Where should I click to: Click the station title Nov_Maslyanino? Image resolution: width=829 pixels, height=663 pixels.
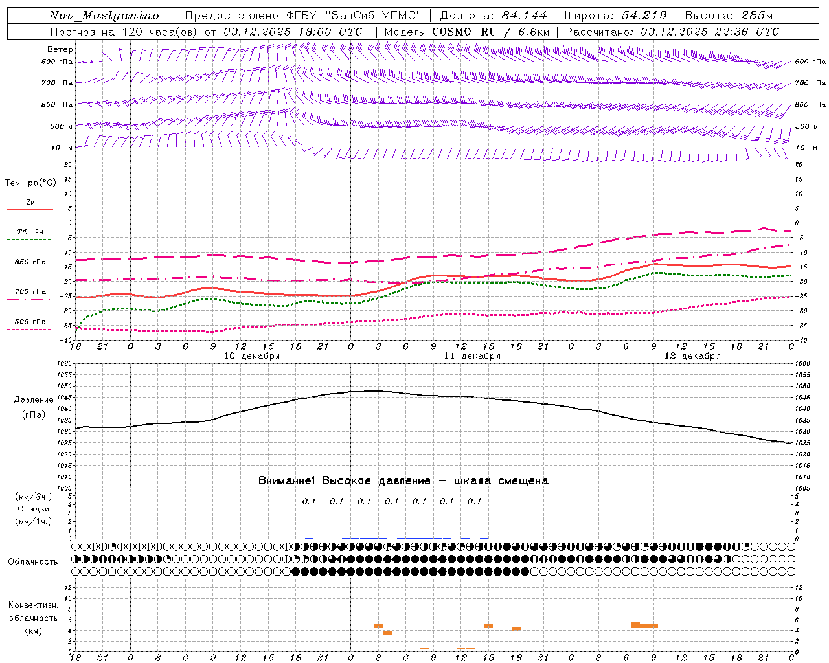104,16
